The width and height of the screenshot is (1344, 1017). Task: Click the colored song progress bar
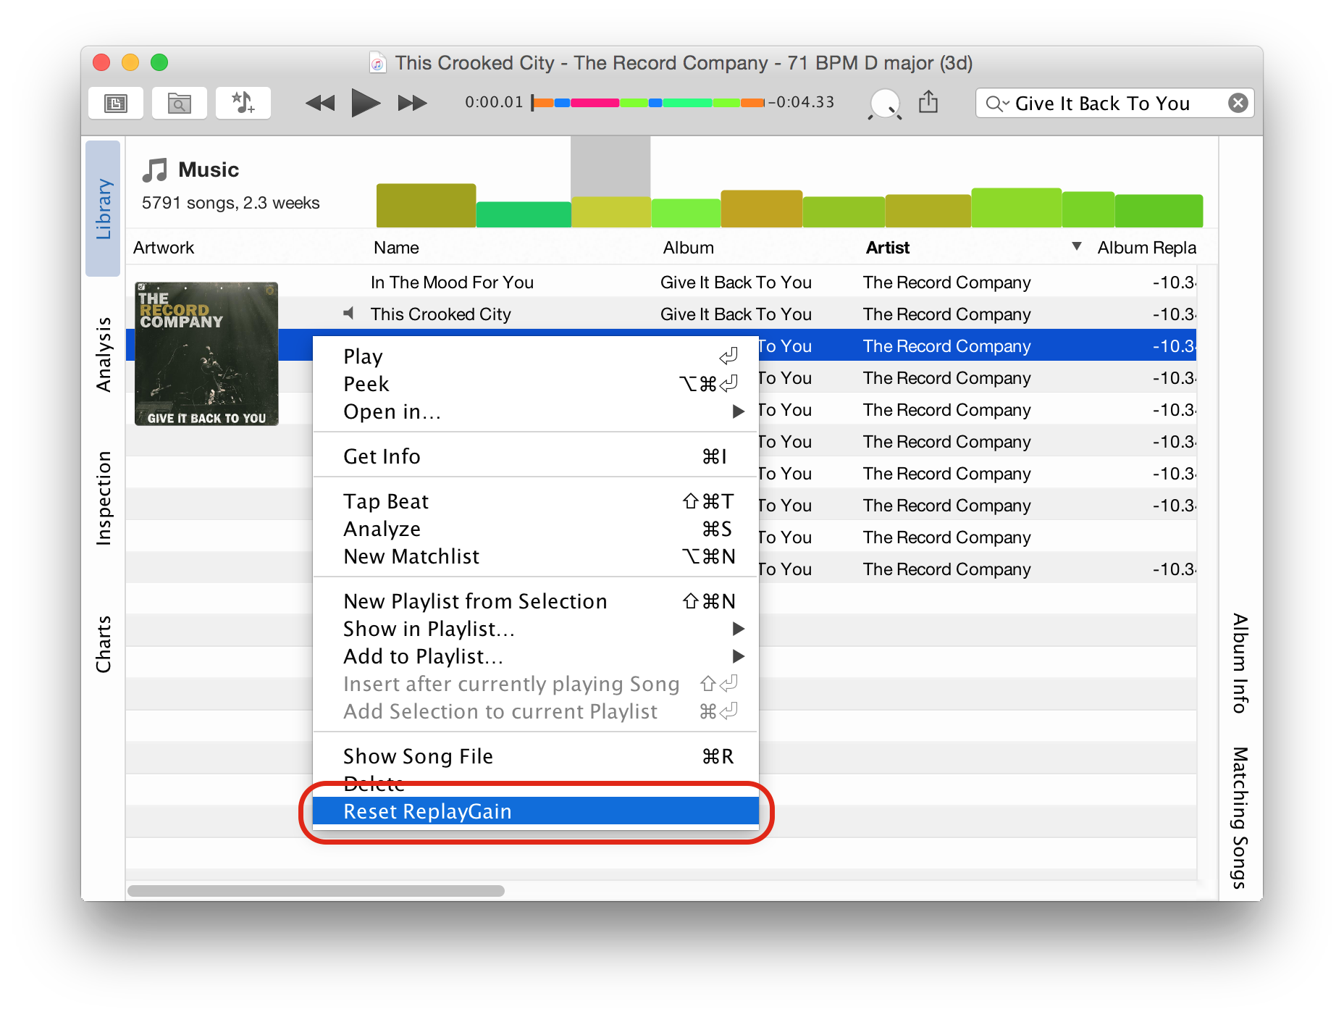[x=648, y=103]
